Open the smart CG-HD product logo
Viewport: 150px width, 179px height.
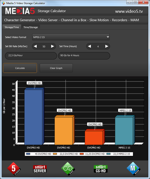click(x=101, y=169)
